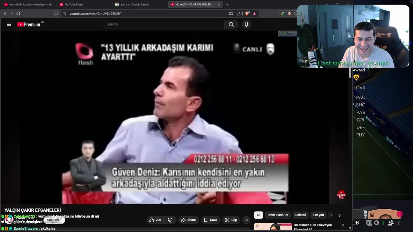Save the video to a playlist
The image size is (413, 232).
(x=210, y=220)
